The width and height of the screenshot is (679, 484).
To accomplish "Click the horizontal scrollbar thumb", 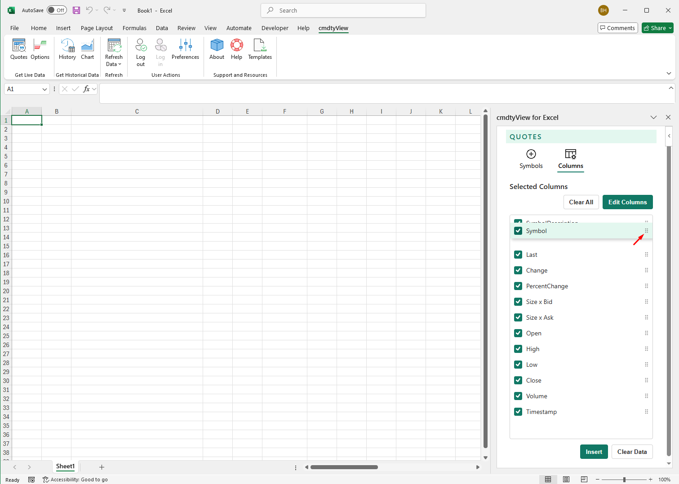I will click(x=344, y=467).
